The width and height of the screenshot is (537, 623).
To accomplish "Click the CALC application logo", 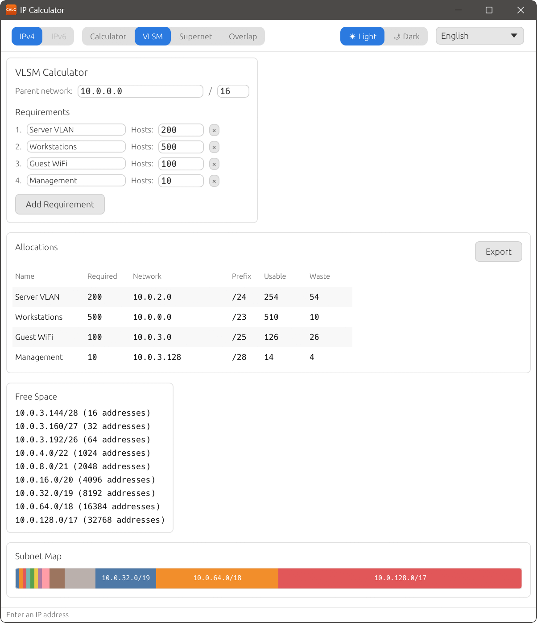I will coord(11,9).
